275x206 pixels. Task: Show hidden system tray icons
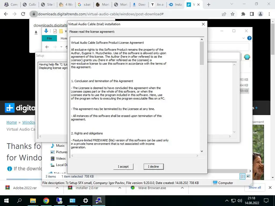click(x=227, y=201)
